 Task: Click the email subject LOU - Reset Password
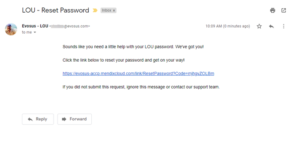55,10
